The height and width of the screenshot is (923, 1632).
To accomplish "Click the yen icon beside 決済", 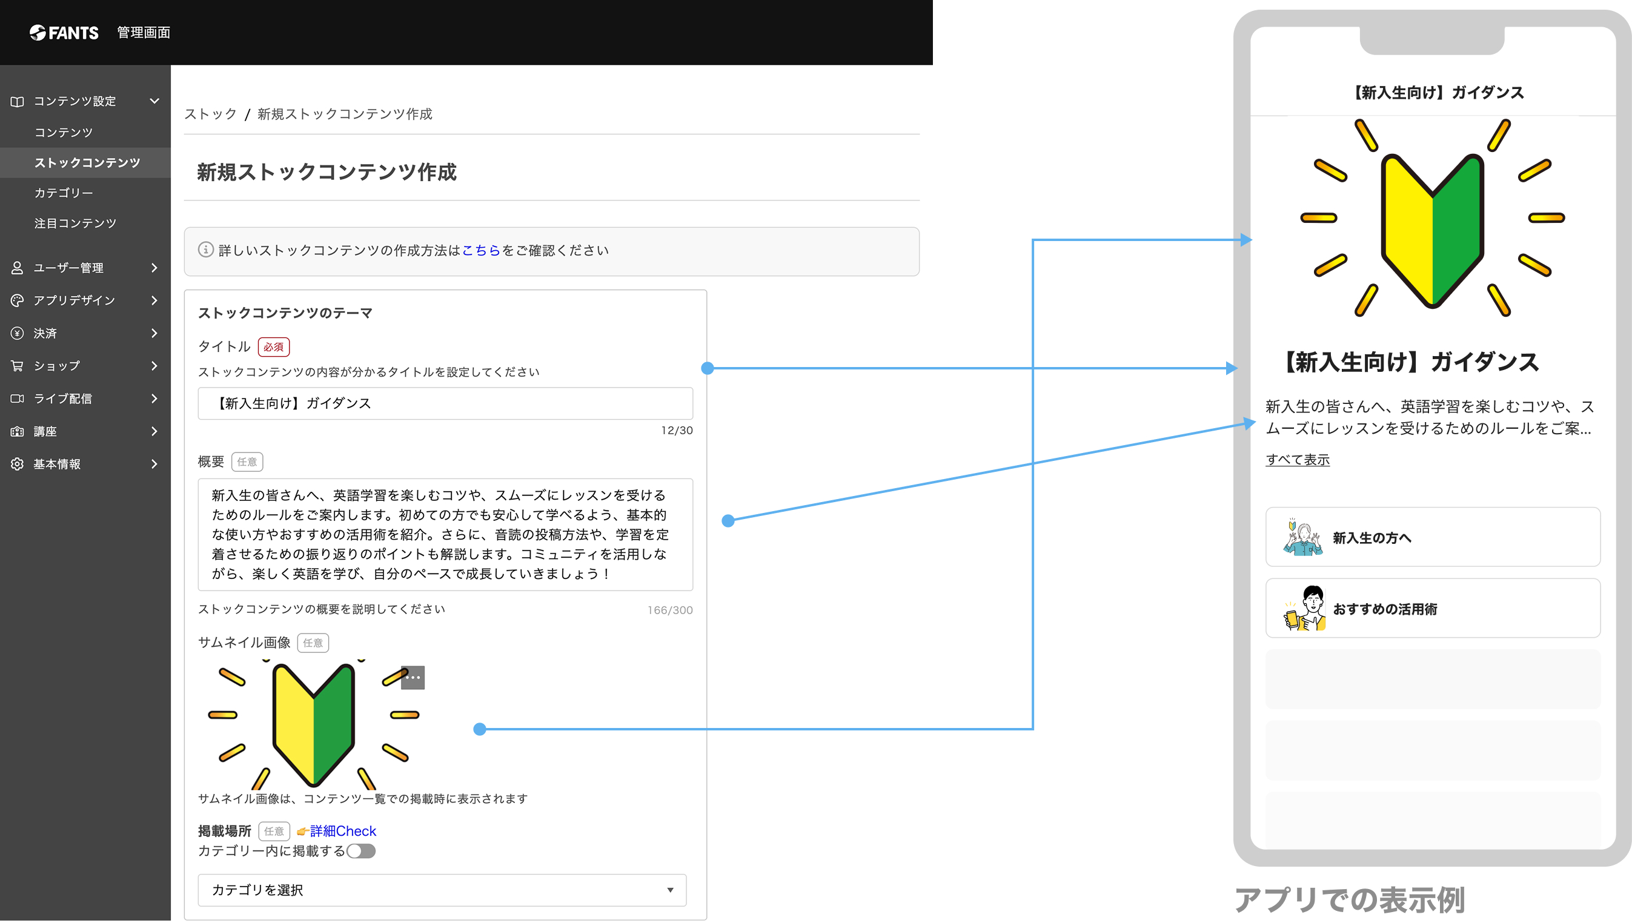I will (x=17, y=334).
